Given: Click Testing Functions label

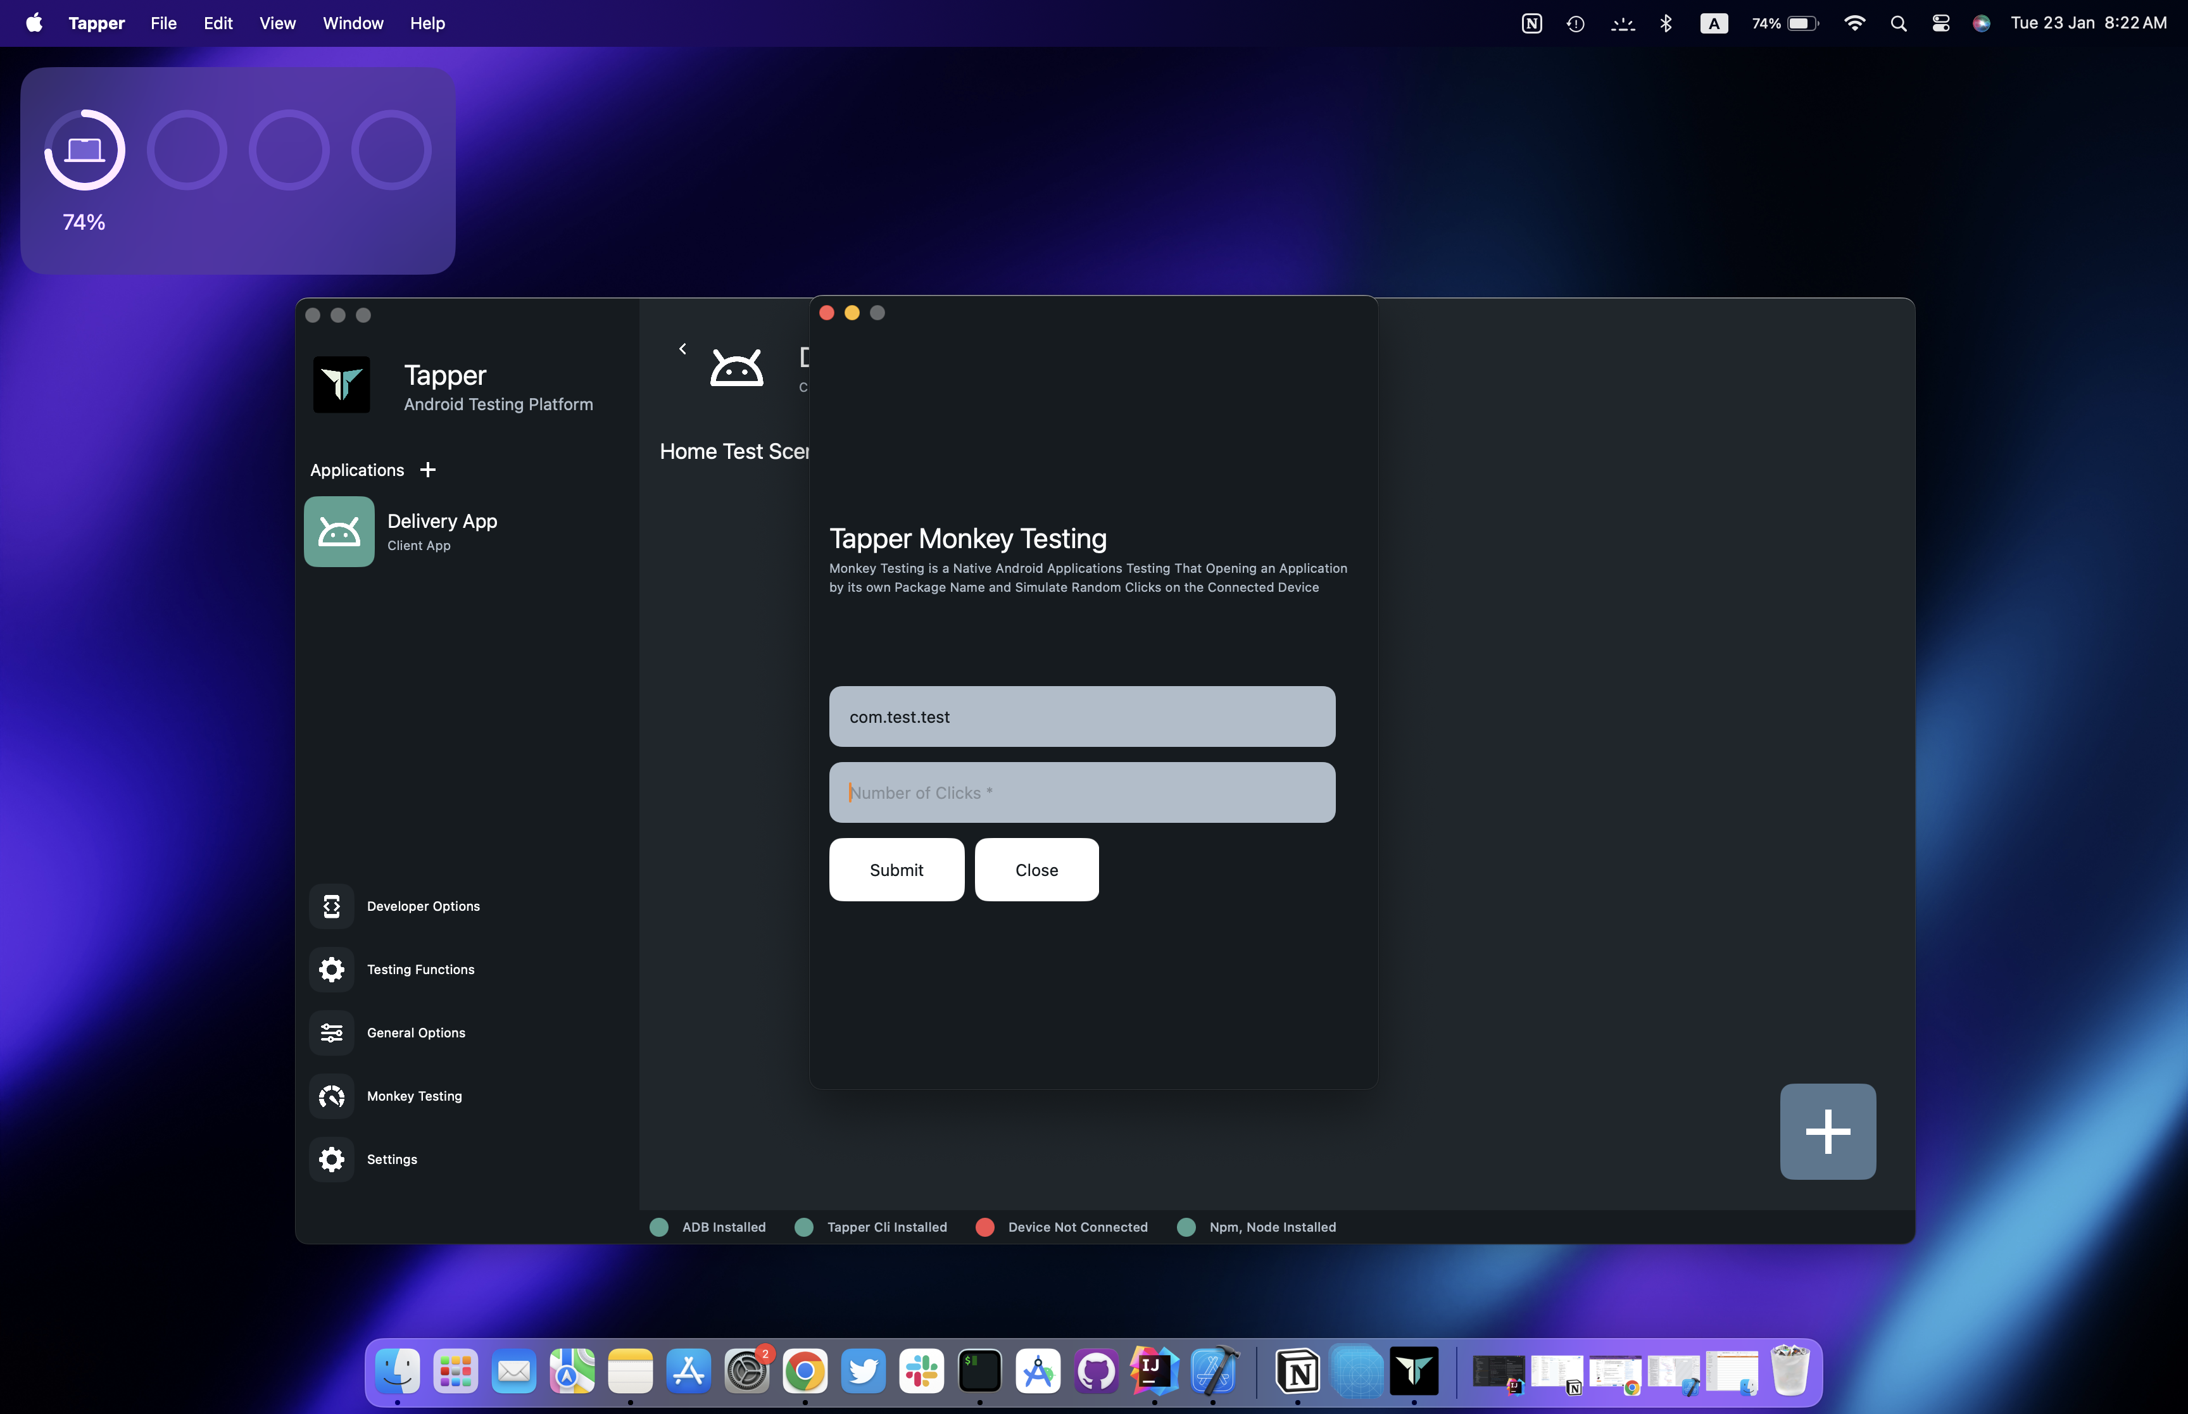Looking at the screenshot, I should (420, 970).
